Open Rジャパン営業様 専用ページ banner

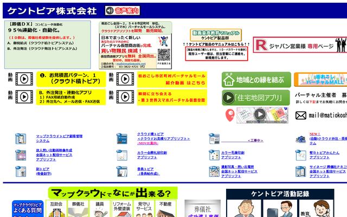300,44
